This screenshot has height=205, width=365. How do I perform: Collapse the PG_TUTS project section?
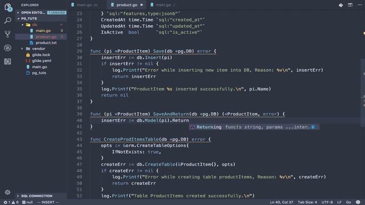tap(18, 19)
